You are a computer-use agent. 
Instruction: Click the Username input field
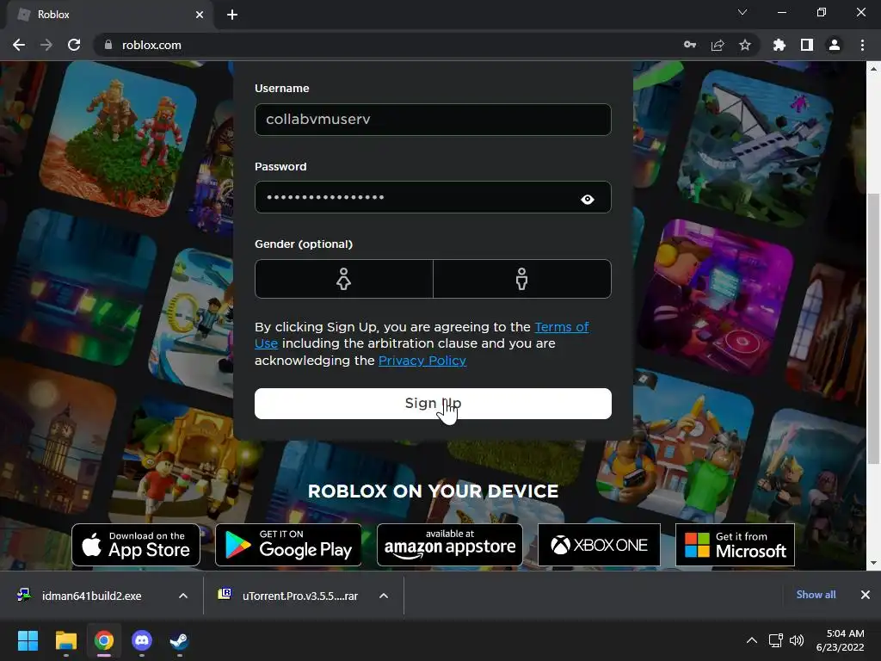(x=433, y=119)
